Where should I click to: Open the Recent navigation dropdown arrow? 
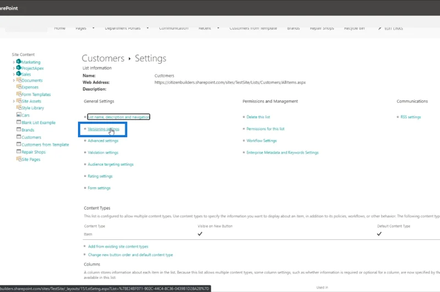pos(218,28)
